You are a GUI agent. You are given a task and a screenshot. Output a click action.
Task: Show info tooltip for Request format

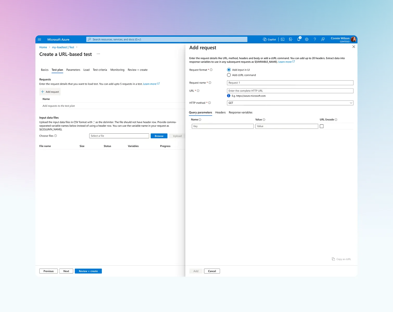pos(211,70)
